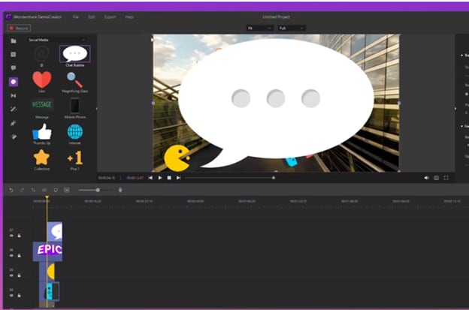Select the large chat bubble in preview

[x=276, y=103]
